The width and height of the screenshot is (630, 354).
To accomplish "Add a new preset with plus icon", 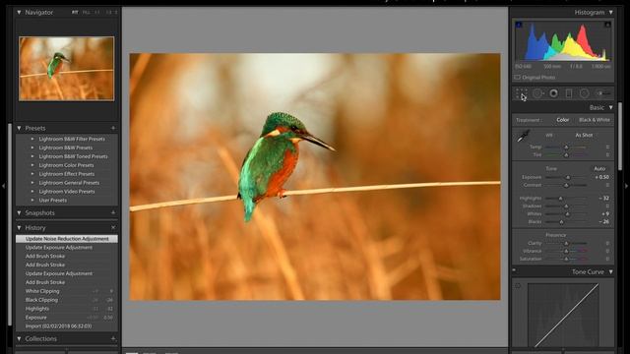I will [113, 128].
